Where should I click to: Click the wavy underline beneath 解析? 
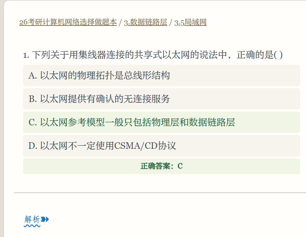[32, 226]
